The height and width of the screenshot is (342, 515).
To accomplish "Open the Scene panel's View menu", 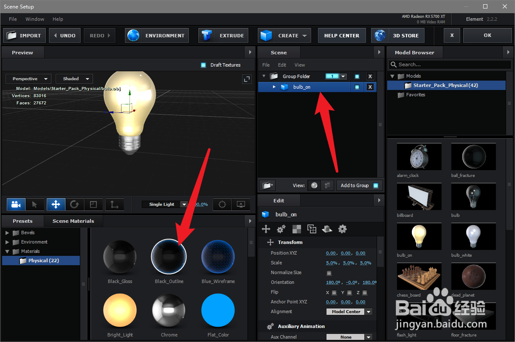I will 300,65.
